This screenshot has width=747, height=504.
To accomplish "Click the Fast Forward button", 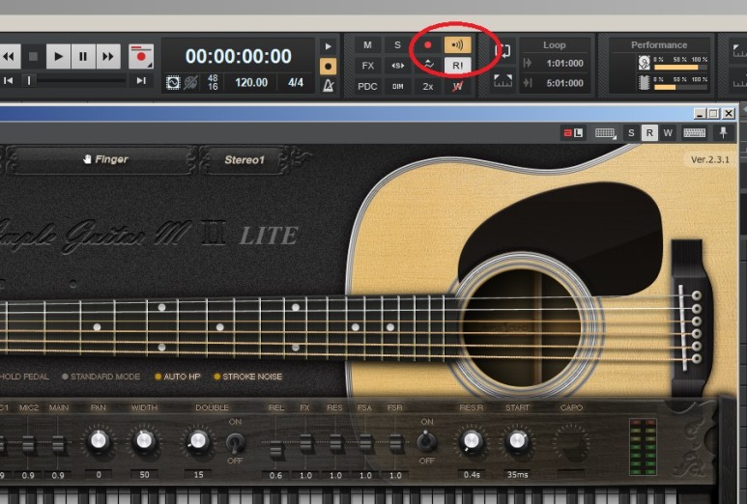I will [x=108, y=57].
